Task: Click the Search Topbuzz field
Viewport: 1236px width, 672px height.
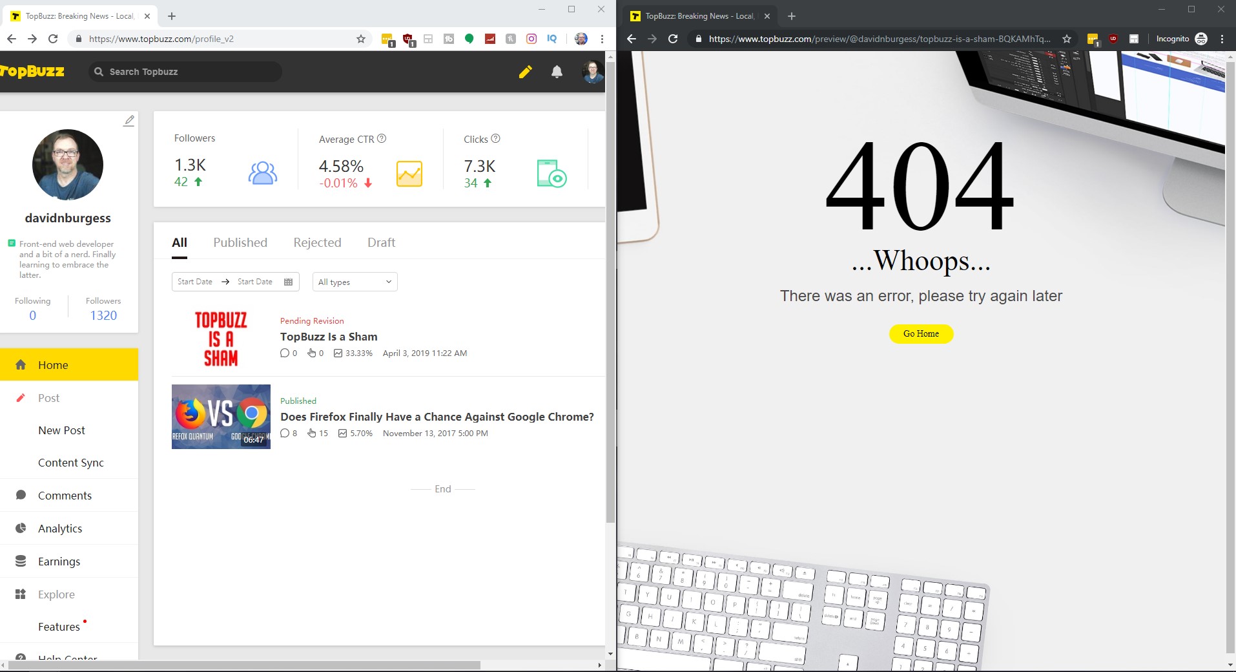Action: 185,72
